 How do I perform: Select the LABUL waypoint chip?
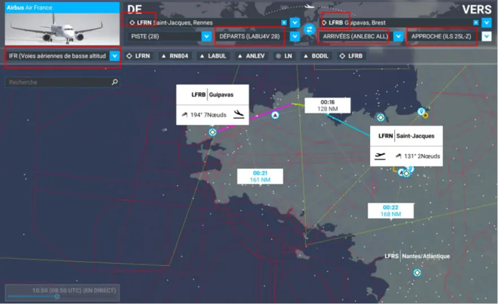(x=213, y=56)
